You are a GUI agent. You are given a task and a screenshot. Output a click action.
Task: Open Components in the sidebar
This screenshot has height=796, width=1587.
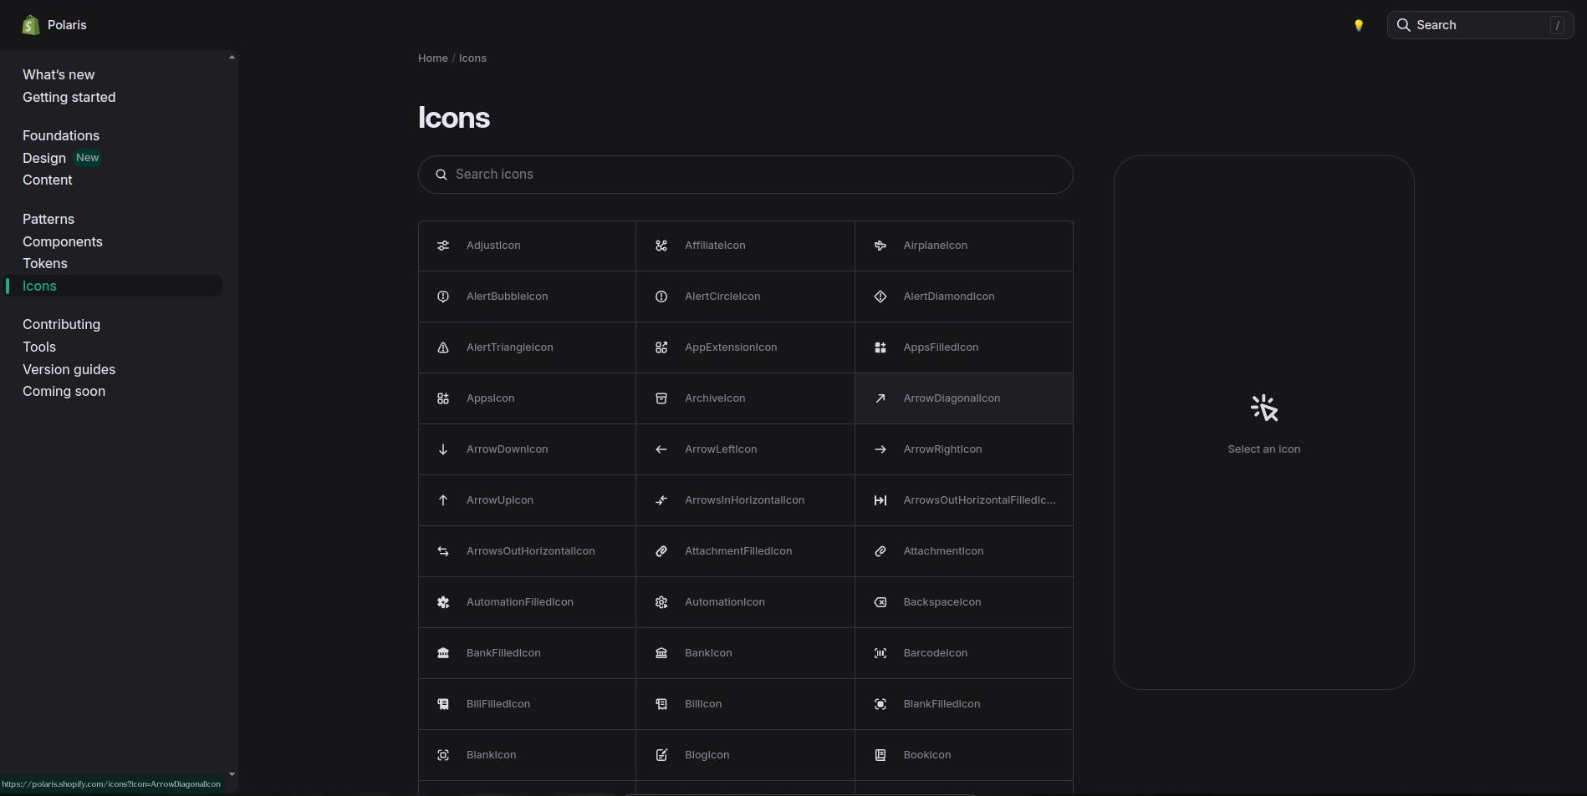click(63, 241)
